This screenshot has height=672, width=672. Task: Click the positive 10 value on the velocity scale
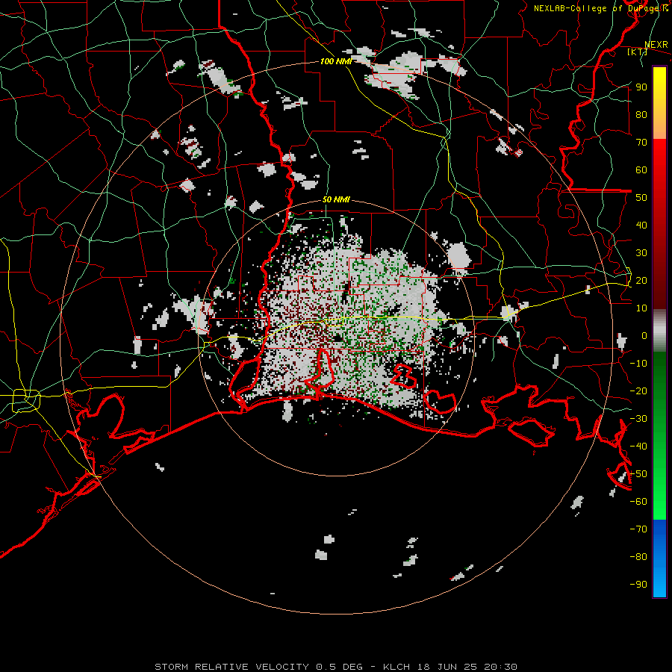coord(641,308)
